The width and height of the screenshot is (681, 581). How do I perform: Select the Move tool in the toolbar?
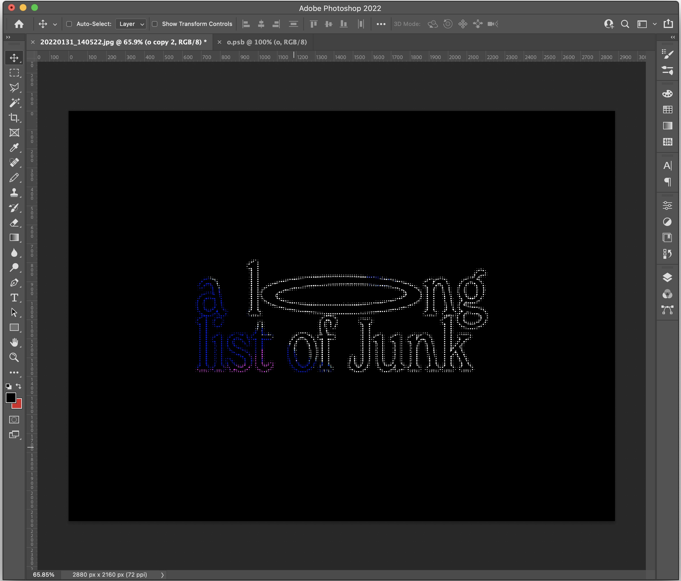coord(14,58)
